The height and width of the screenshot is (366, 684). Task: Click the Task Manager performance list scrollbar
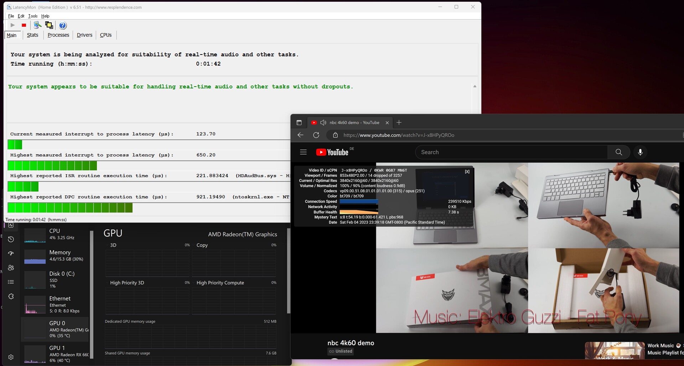[92, 292]
